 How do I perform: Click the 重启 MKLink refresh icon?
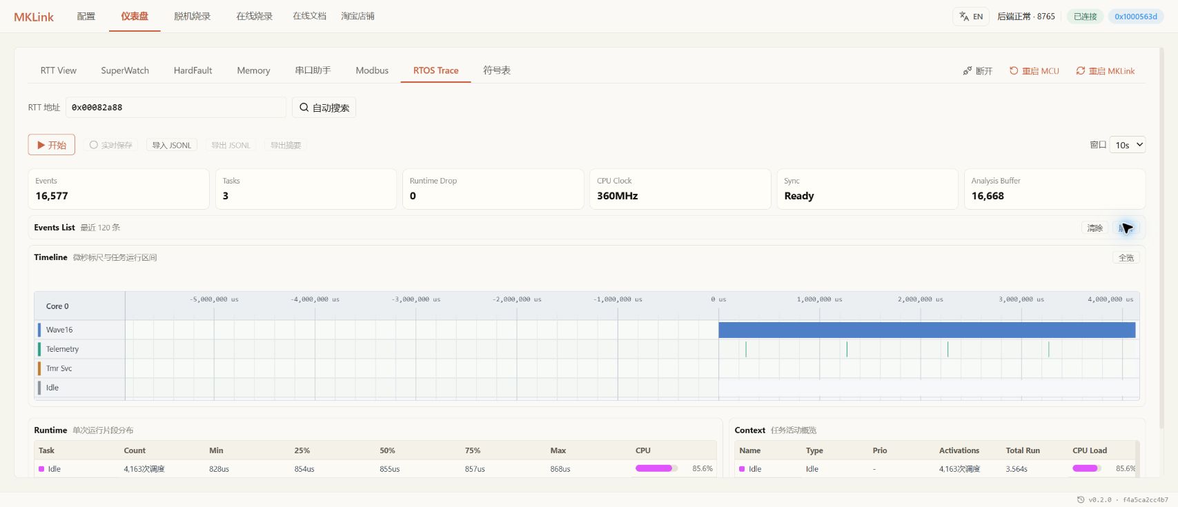[x=1081, y=71]
